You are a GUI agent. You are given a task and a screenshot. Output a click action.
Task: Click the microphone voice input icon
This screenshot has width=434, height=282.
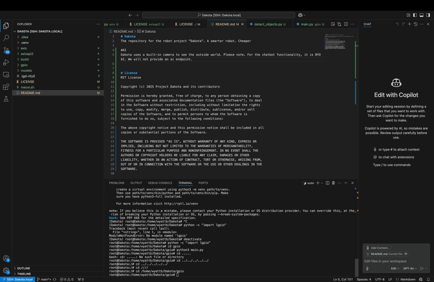[367, 268]
